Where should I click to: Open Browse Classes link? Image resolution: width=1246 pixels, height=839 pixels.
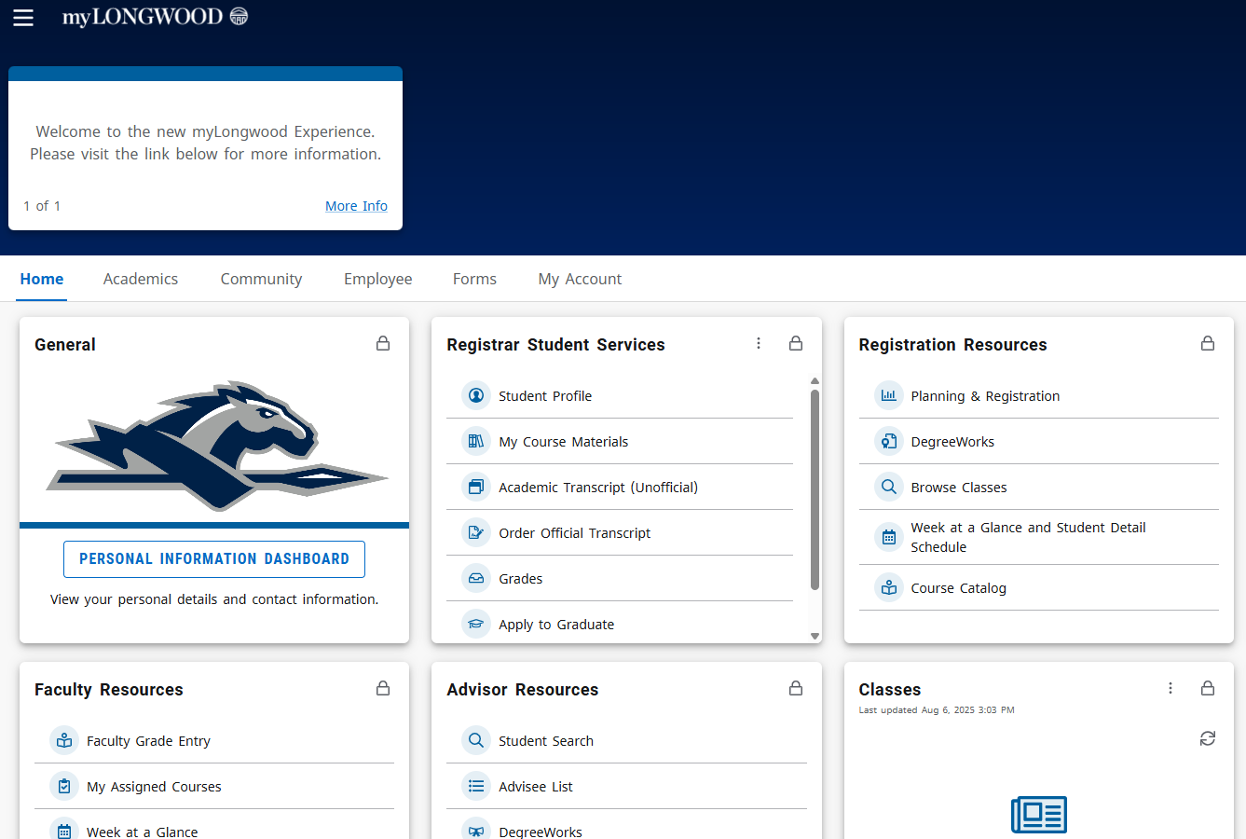coord(959,488)
